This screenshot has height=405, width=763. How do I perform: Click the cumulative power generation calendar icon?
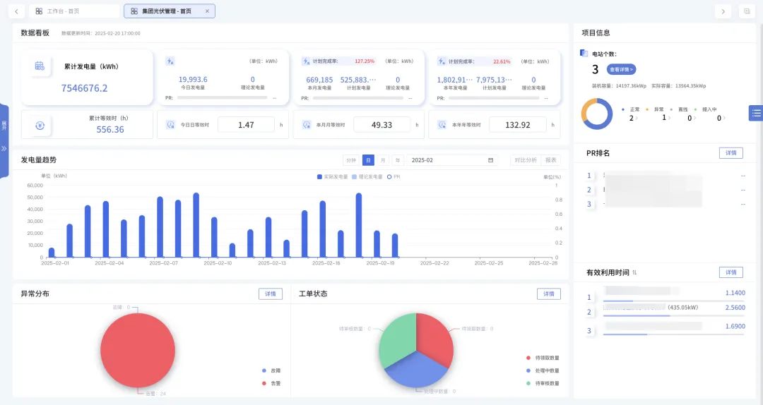coord(40,66)
